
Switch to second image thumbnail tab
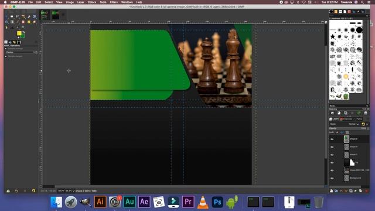tap(56, 15)
